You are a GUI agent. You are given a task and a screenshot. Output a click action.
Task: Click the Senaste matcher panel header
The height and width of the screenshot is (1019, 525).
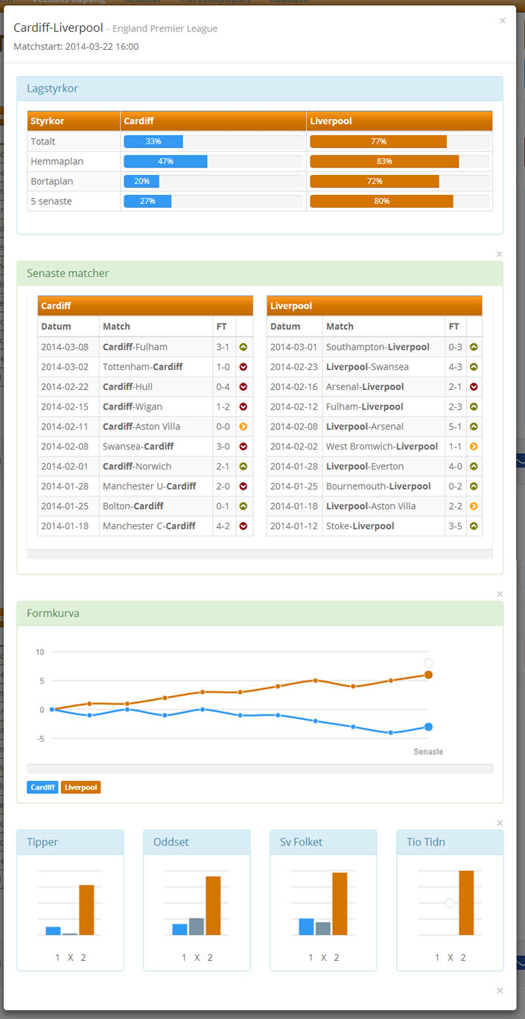tap(260, 273)
